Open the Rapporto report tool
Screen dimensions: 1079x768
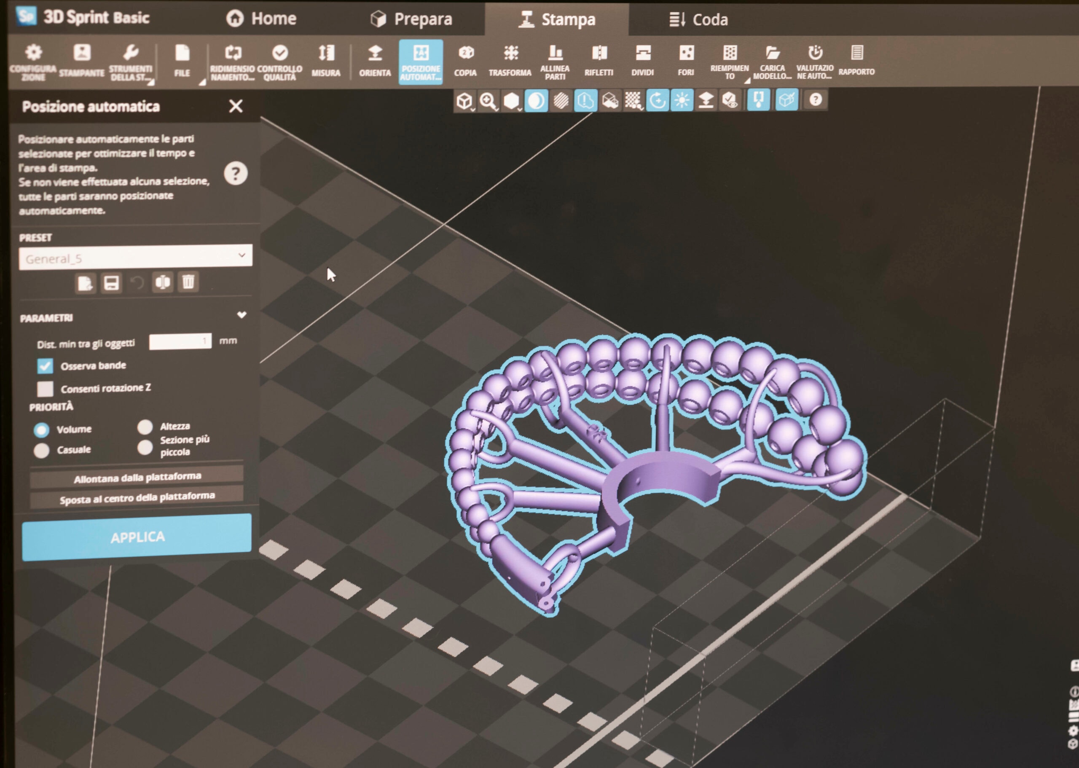pyautogui.click(x=857, y=61)
